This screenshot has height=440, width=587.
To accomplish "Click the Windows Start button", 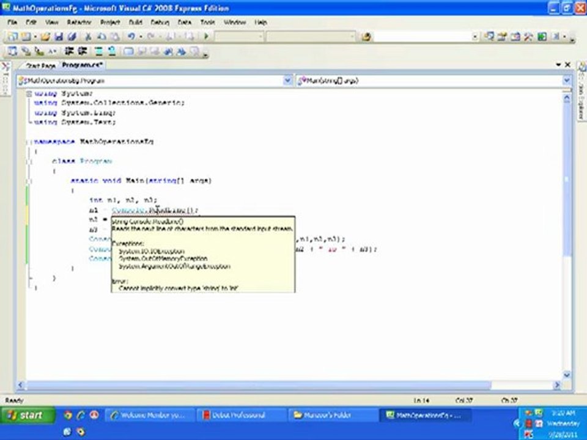I will (28, 416).
